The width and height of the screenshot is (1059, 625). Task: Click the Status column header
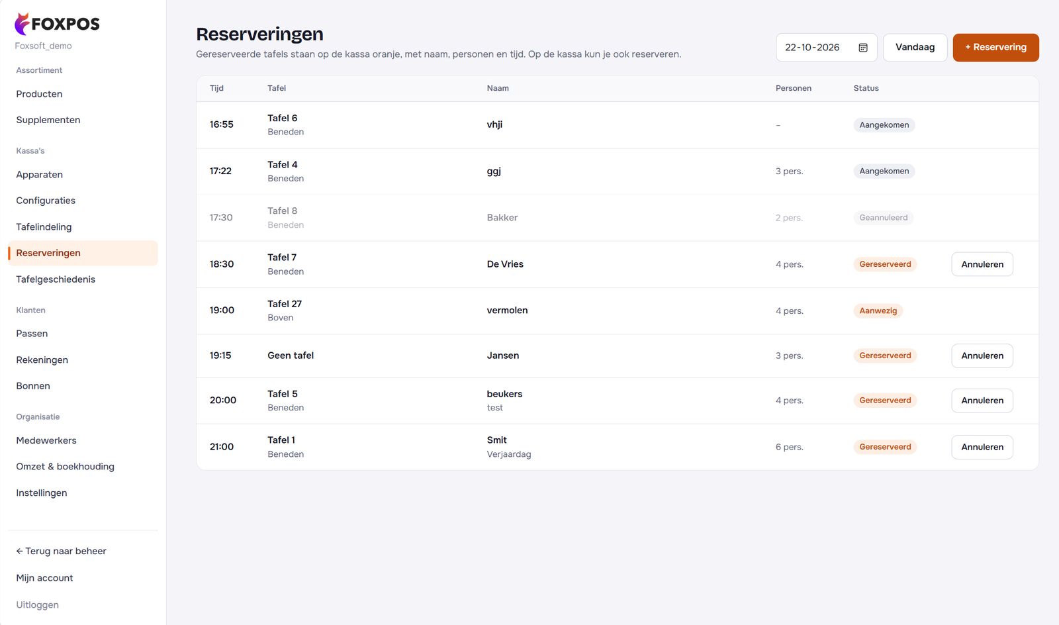pyautogui.click(x=866, y=88)
